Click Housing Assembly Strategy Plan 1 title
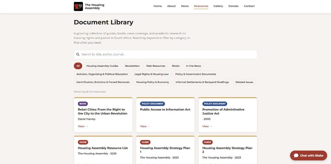Viewport: 331px width, 164px height. coord(165,150)
